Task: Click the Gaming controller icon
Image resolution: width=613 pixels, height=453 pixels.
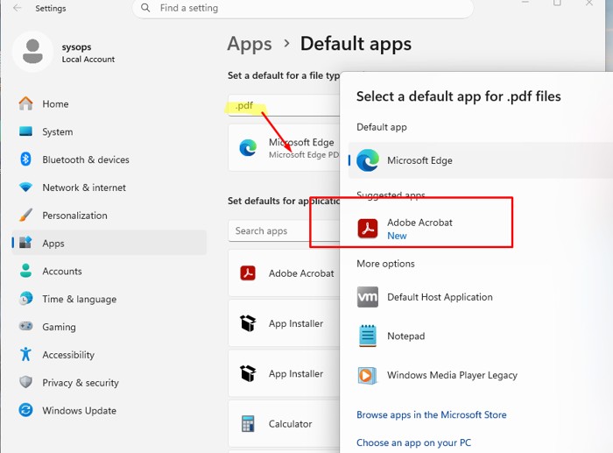Action: 25,326
